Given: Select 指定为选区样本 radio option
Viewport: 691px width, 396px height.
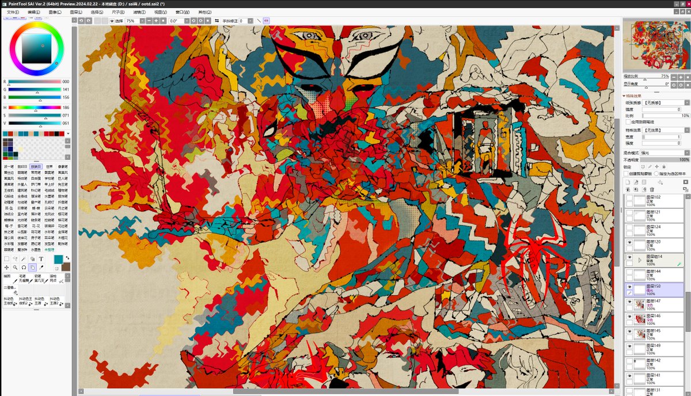Looking at the screenshot, I should click(656, 174).
